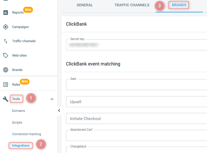Open the Campaigns page
The height and width of the screenshot is (153, 207).
20,27
